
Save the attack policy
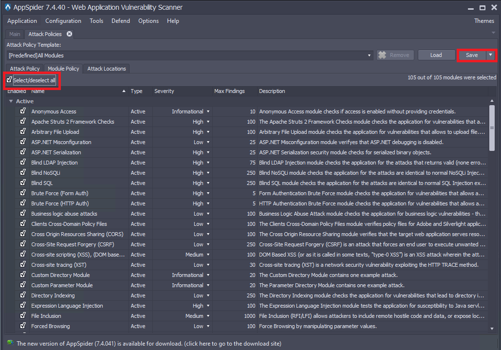471,55
